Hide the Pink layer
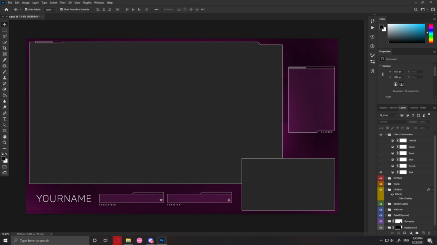Viewport: 437px width, 245px height. (x=381, y=172)
